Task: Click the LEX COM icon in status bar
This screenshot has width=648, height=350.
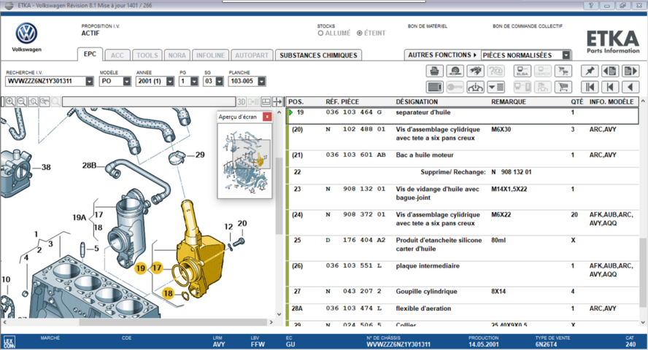Action: (x=9, y=342)
